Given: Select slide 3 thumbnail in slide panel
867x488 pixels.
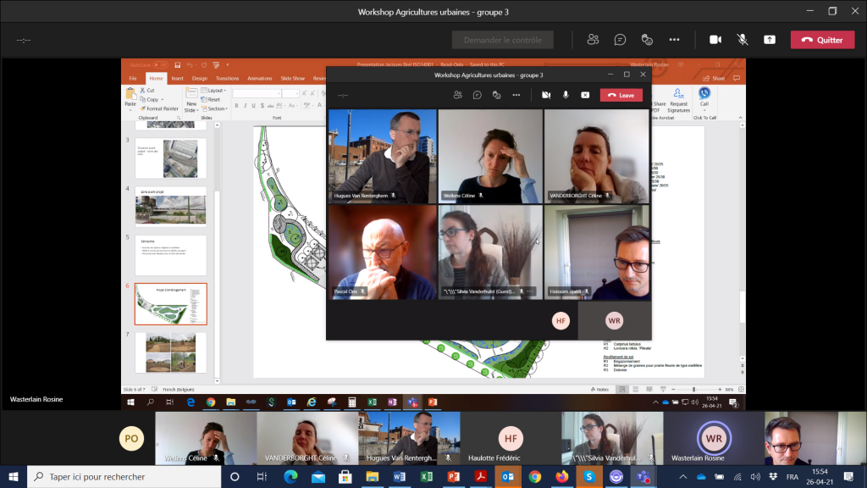Looking at the screenshot, I should 171,158.
